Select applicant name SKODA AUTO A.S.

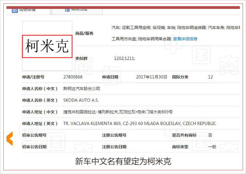(81, 100)
